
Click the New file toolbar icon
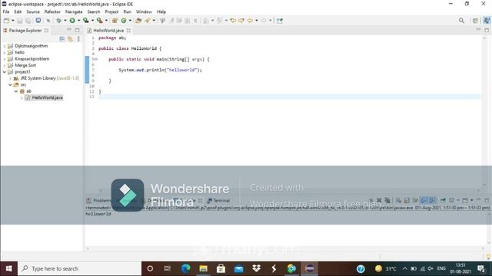pos(6,21)
